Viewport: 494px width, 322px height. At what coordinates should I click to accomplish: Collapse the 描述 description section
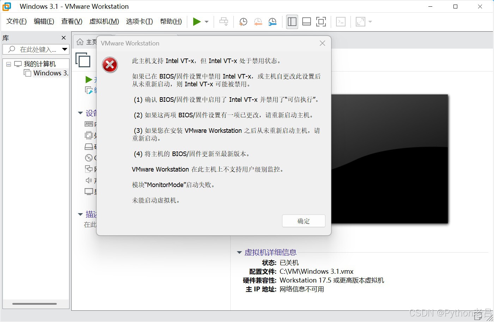pyautogui.click(x=80, y=214)
